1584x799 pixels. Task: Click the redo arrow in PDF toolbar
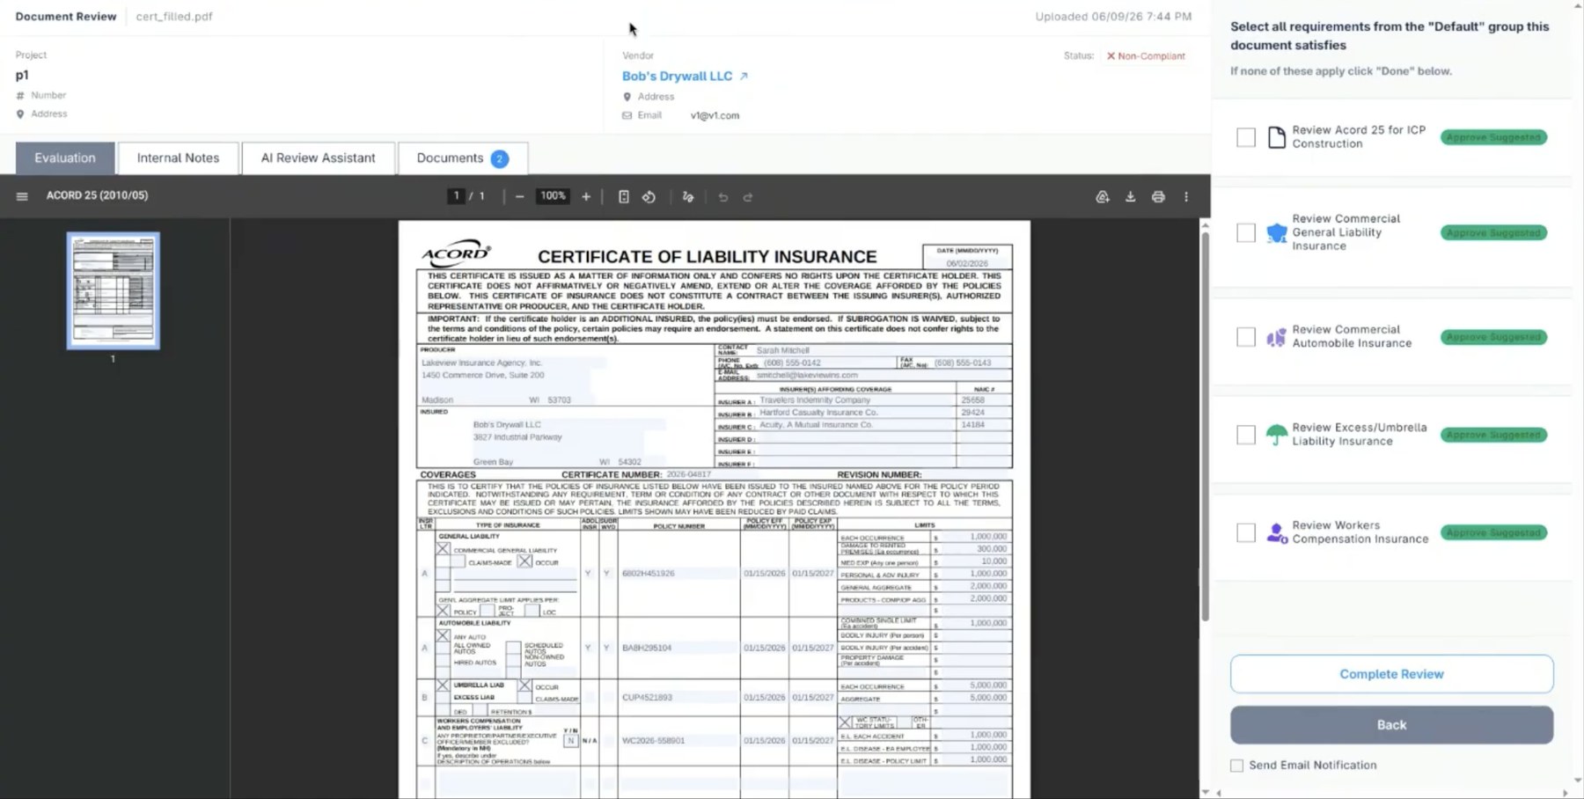(x=748, y=196)
